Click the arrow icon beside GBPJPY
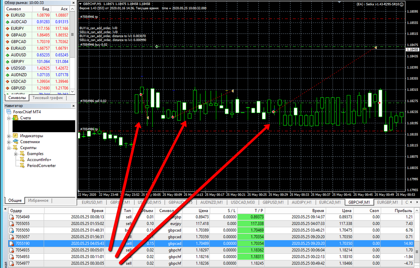This screenshot has width=420, height=268. tap(8, 61)
